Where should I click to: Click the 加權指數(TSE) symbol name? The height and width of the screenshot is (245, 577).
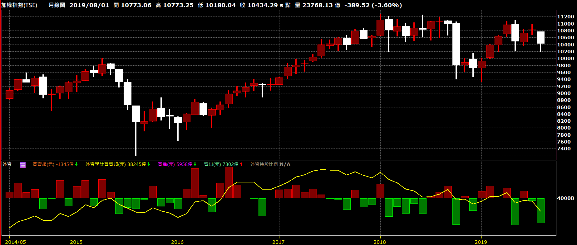(x=19, y=5)
